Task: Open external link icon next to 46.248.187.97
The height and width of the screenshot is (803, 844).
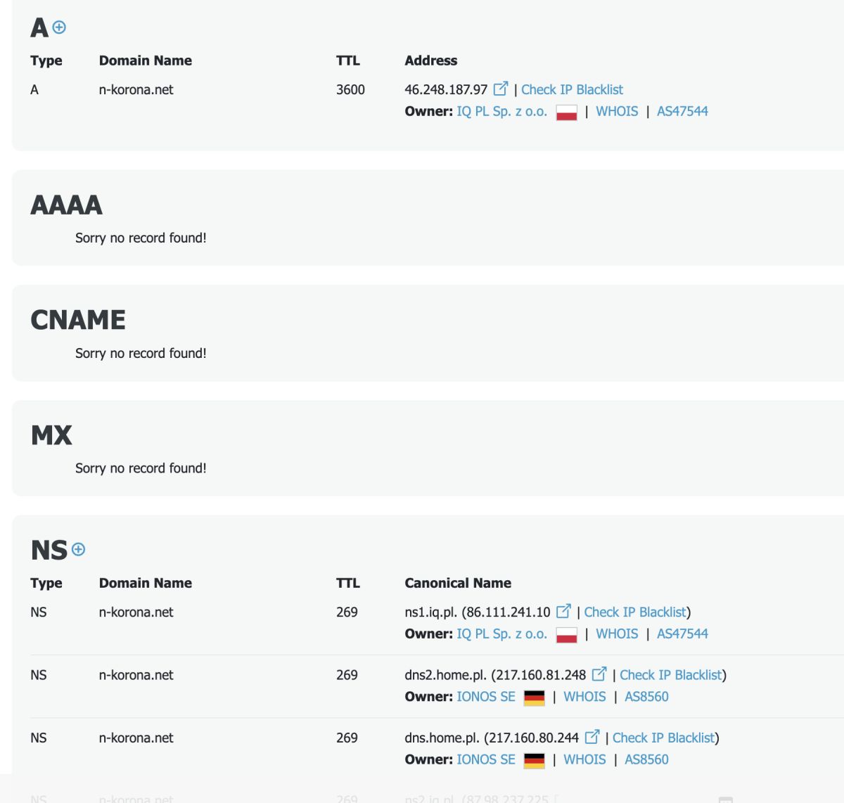Action: click(500, 89)
